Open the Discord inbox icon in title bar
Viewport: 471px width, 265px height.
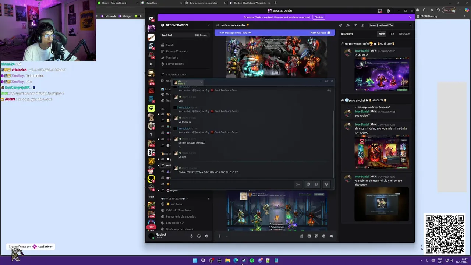380,11
